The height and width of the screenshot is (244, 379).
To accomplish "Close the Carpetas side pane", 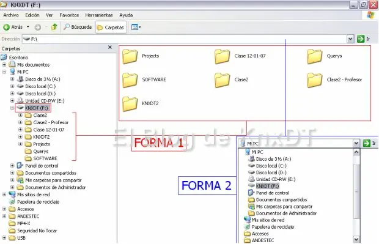I will point(110,47).
